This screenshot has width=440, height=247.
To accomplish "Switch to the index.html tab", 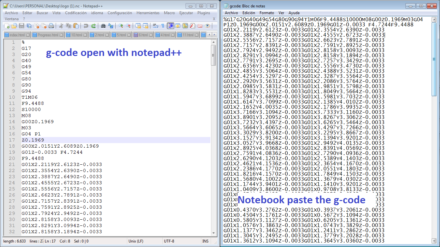I will tap(17, 35).
